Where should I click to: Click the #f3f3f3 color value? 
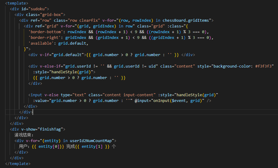(263, 66)
